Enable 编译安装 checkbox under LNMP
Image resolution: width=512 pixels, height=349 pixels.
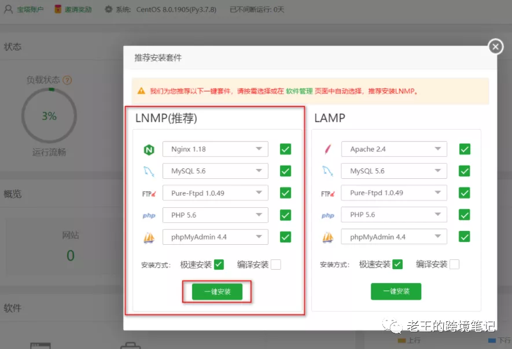(275, 264)
